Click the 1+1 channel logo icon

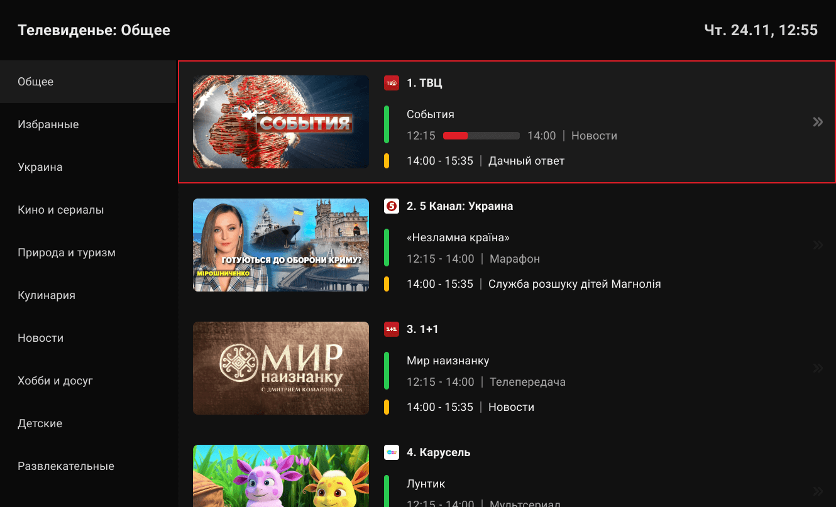coord(392,329)
